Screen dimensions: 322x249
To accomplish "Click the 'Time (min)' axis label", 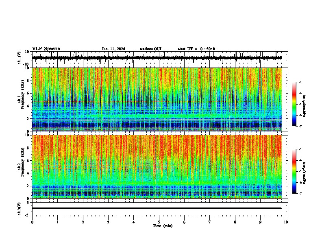I will coord(163,226).
